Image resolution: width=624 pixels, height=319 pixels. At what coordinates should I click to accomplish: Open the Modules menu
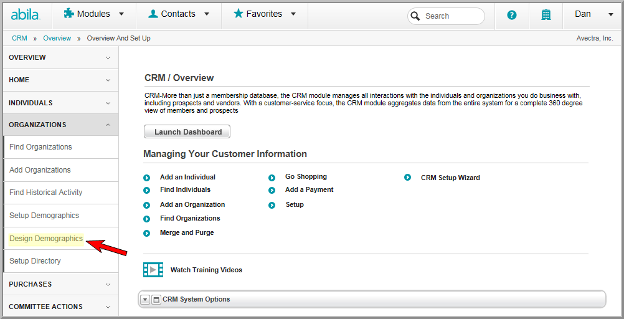94,14
